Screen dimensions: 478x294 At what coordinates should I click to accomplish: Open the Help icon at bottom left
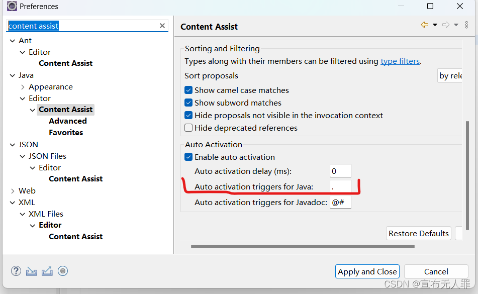[16, 271]
